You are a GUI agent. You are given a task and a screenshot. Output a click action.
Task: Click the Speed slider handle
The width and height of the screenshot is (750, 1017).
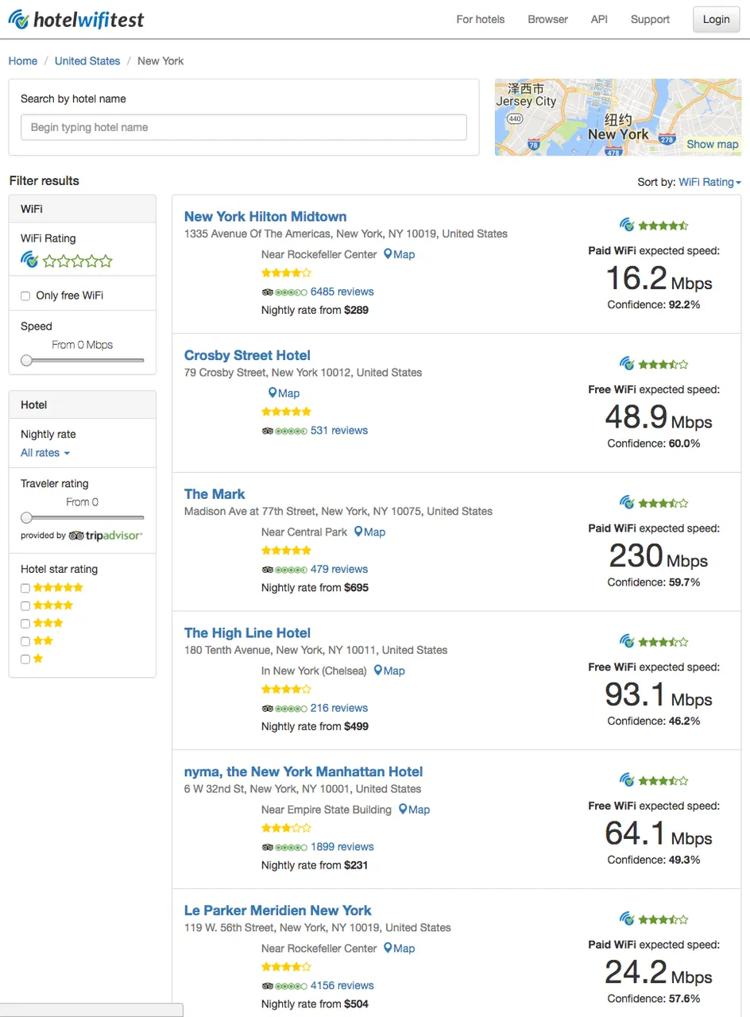(26, 361)
